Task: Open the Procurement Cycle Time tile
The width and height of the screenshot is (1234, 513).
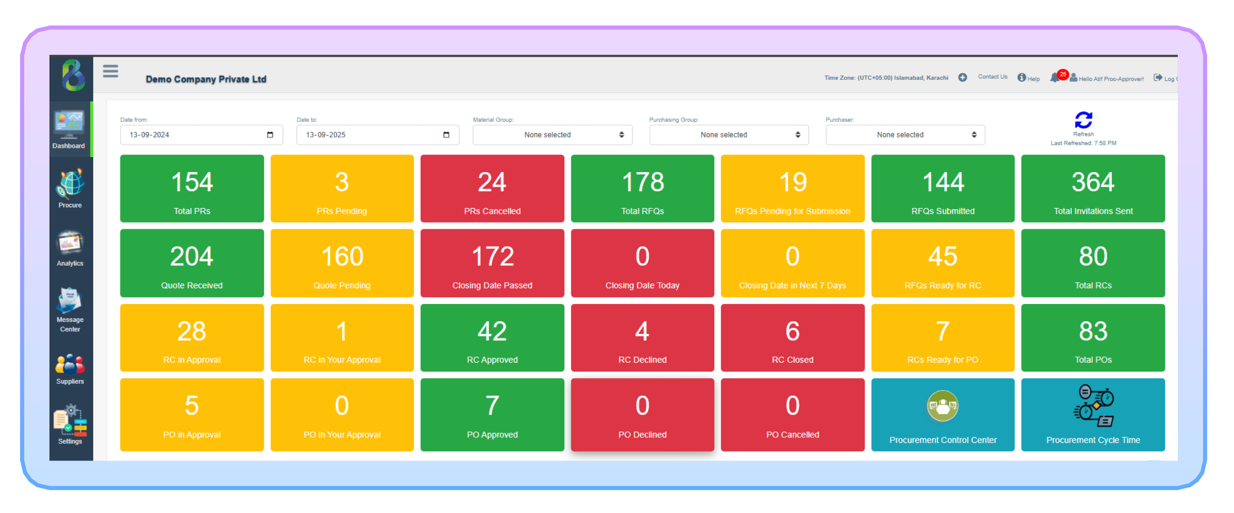Action: point(1093,415)
